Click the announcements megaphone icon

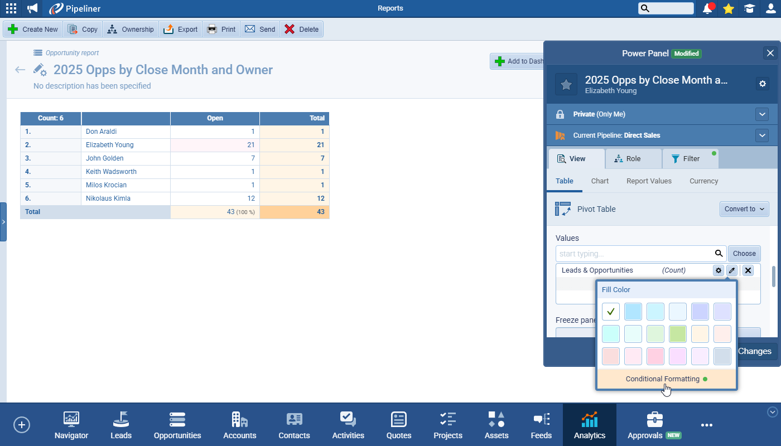[33, 8]
